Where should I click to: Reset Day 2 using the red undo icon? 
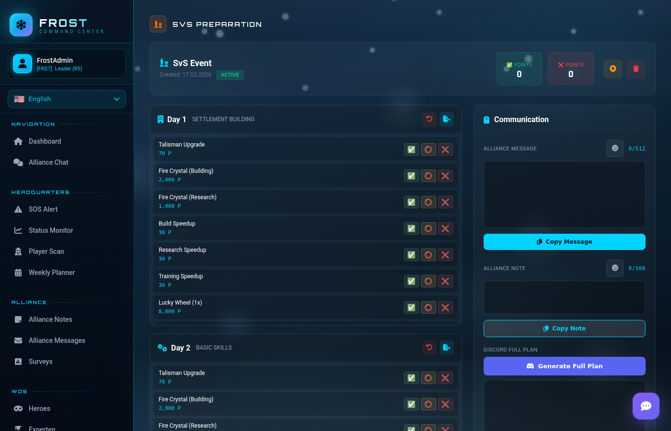[429, 348]
